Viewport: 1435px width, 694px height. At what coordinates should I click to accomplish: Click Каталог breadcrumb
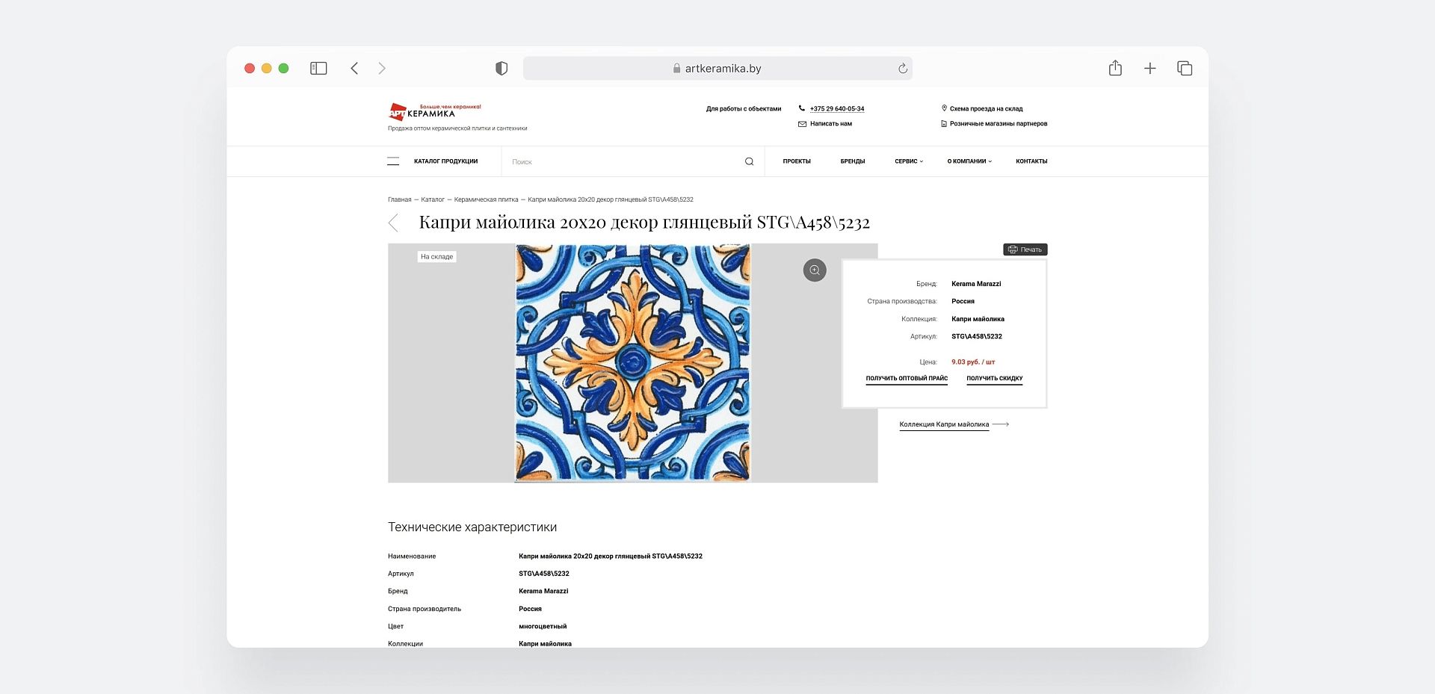pyautogui.click(x=433, y=199)
